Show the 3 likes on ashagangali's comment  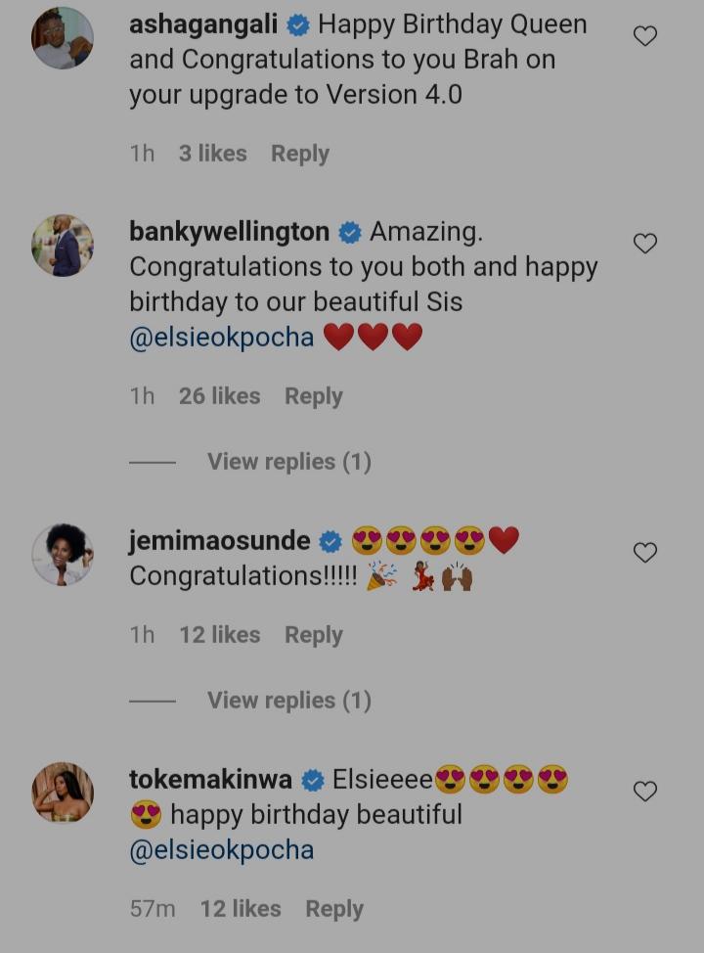pyautogui.click(x=212, y=154)
